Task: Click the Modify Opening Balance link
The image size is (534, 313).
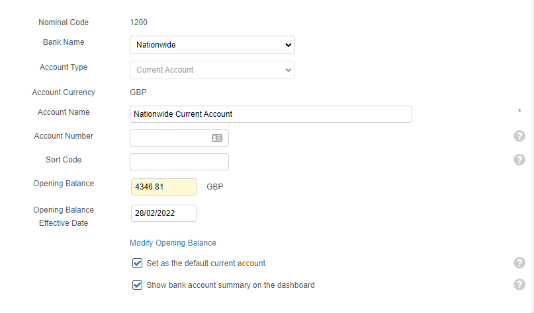Action: pyautogui.click(x=173, y=243)
